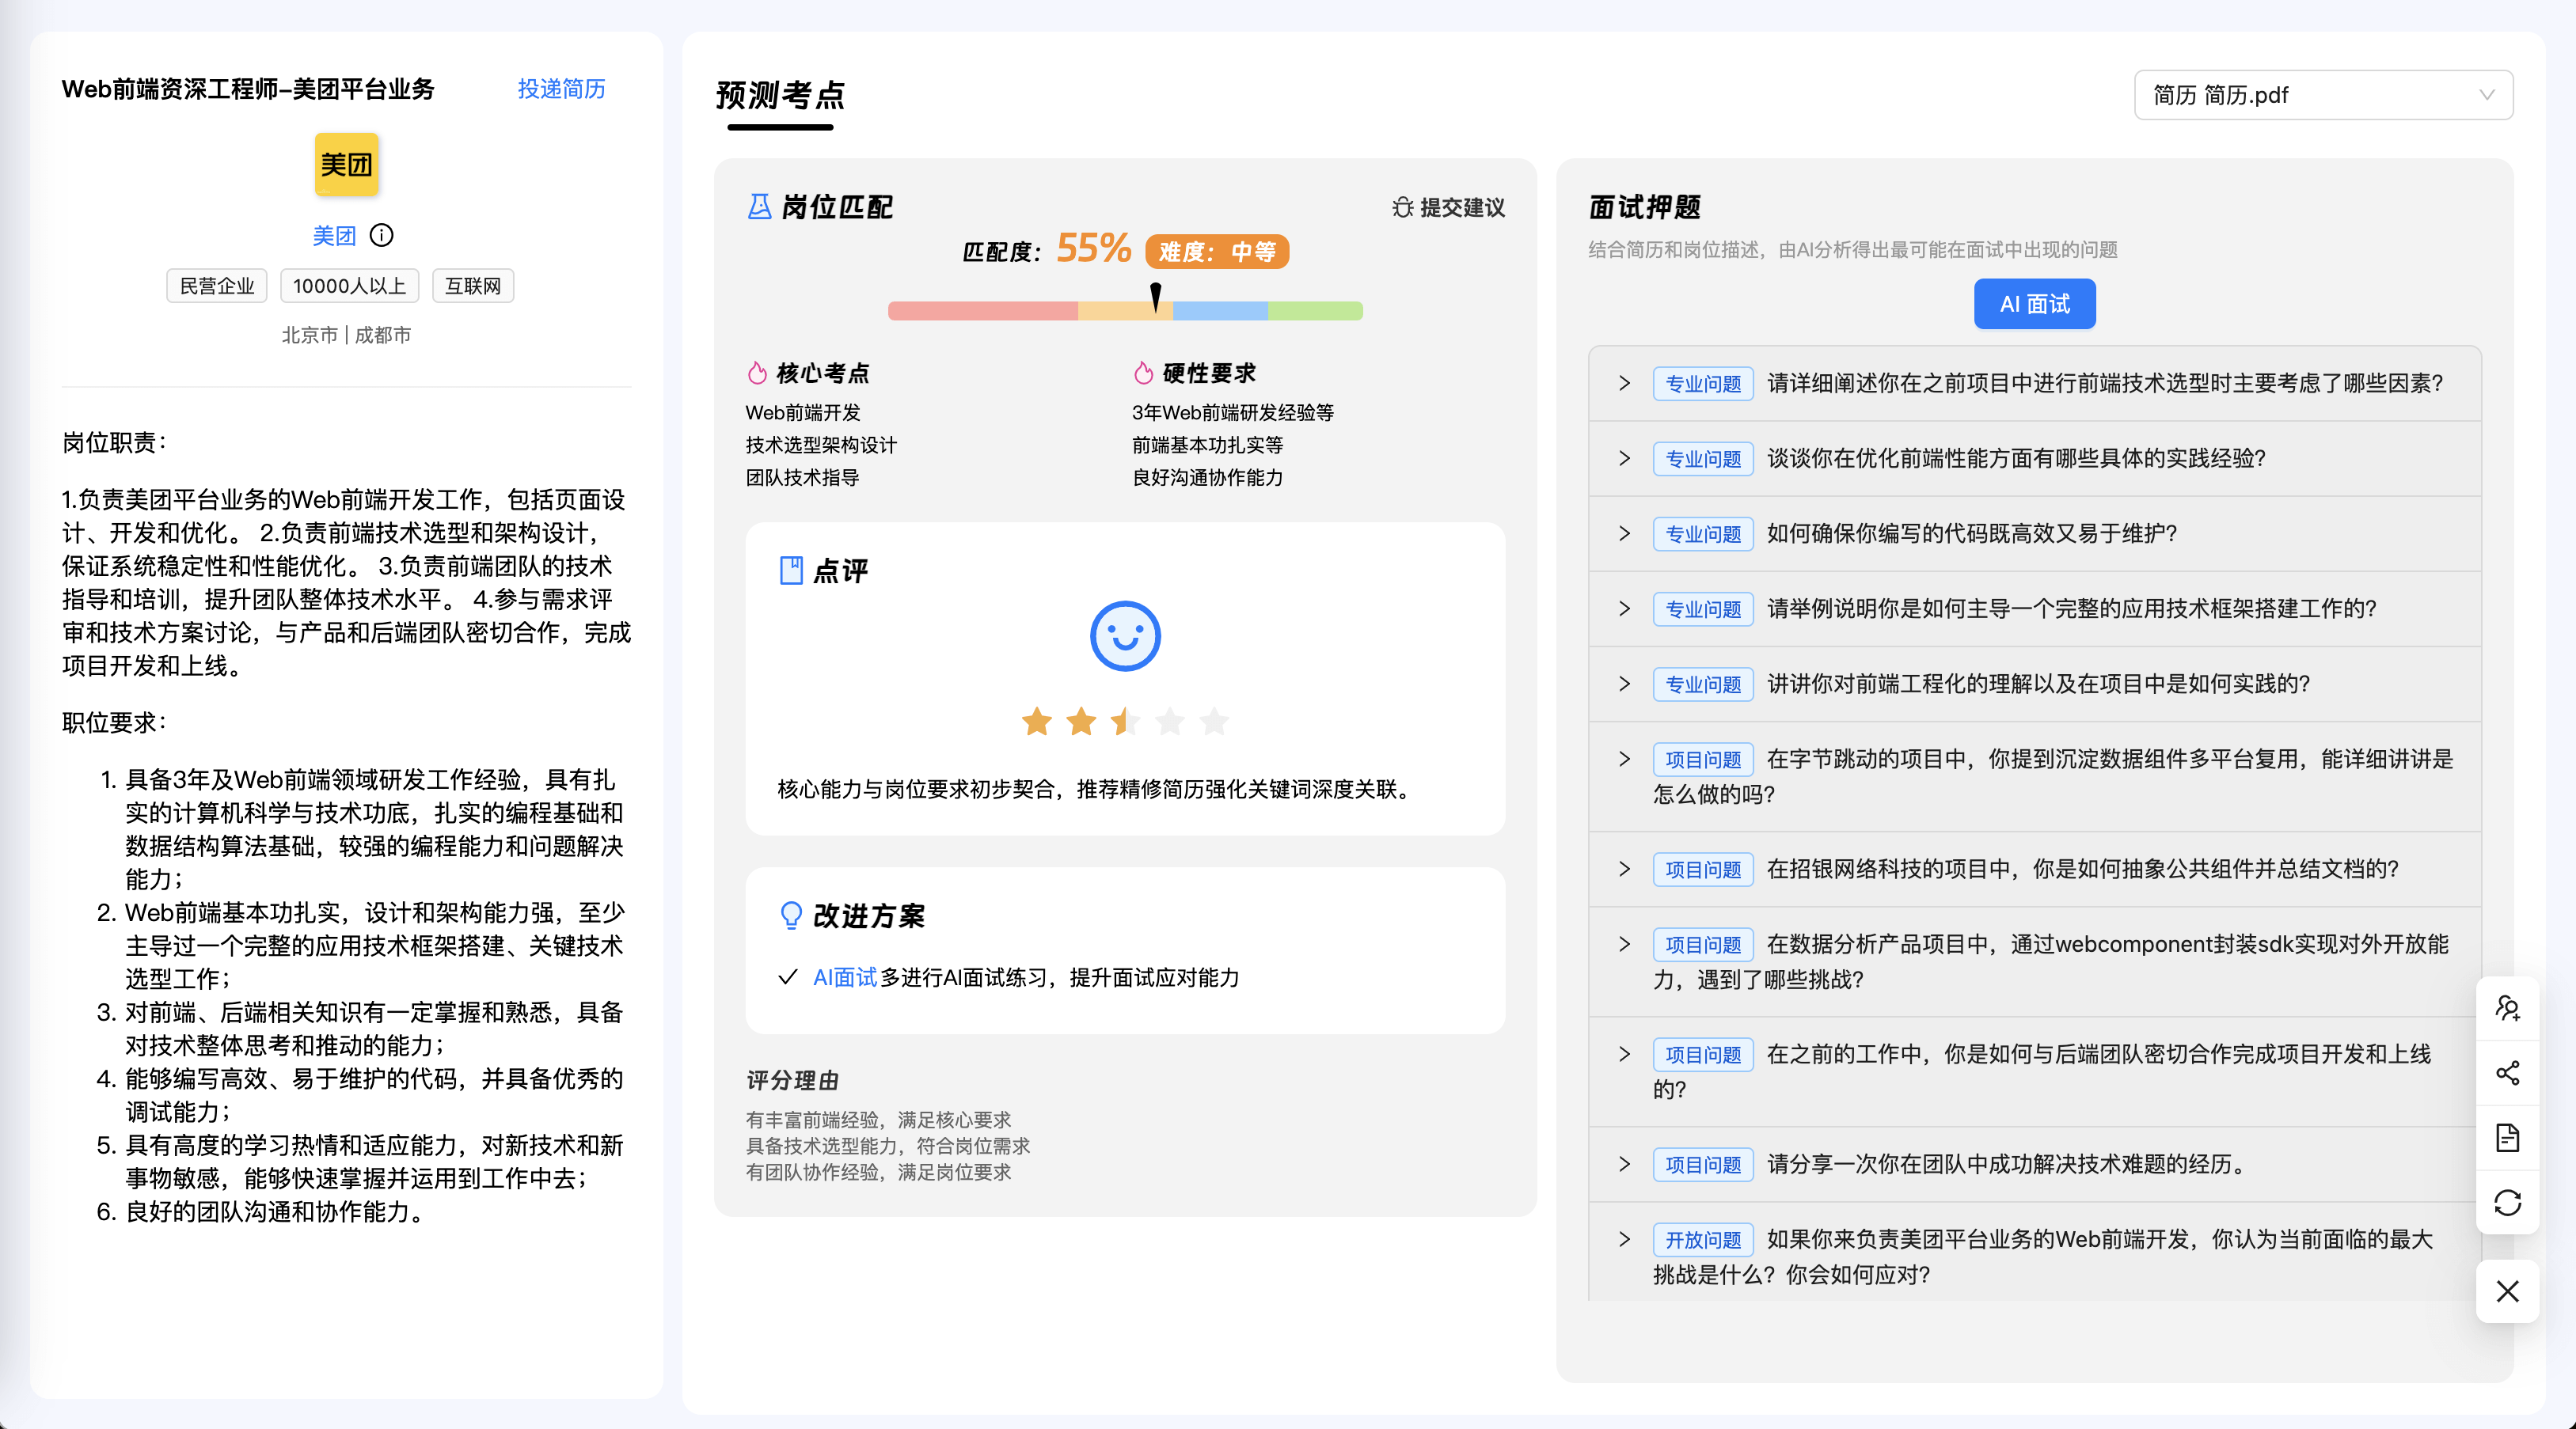The width and height of the screenshot is (2576, 1429).
Task: Click the bug icon for 提交建议
Action: click(1402, 207)
